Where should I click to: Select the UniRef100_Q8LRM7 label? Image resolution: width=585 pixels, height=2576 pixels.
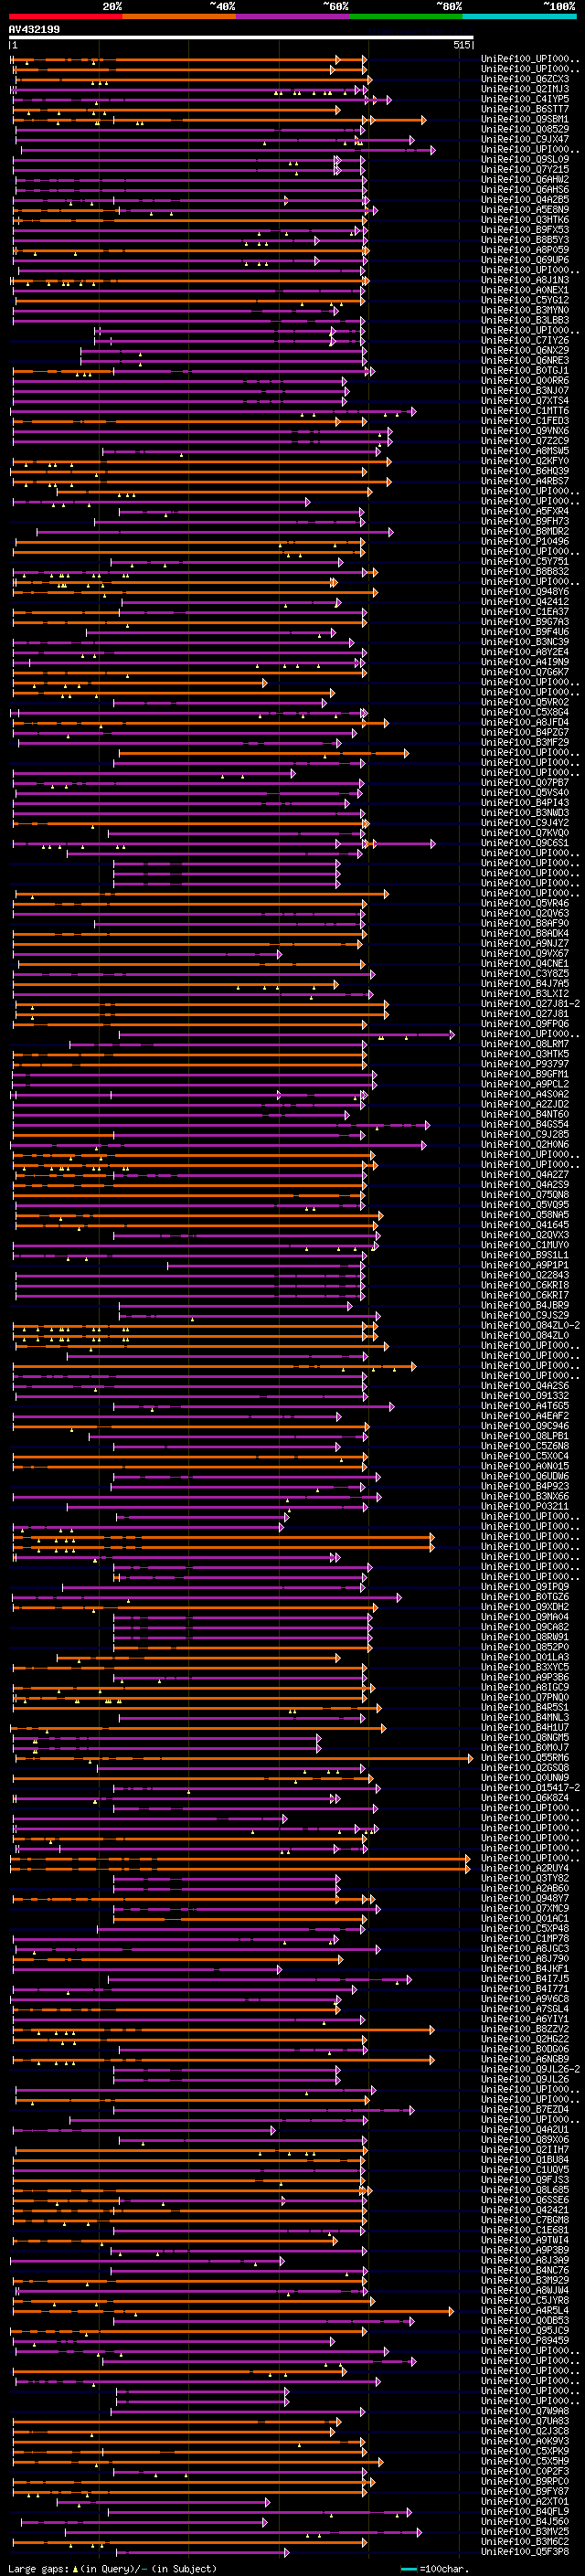tap(525, 1044)
